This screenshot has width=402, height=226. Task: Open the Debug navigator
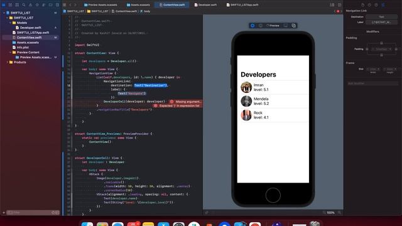click(44, 4)
